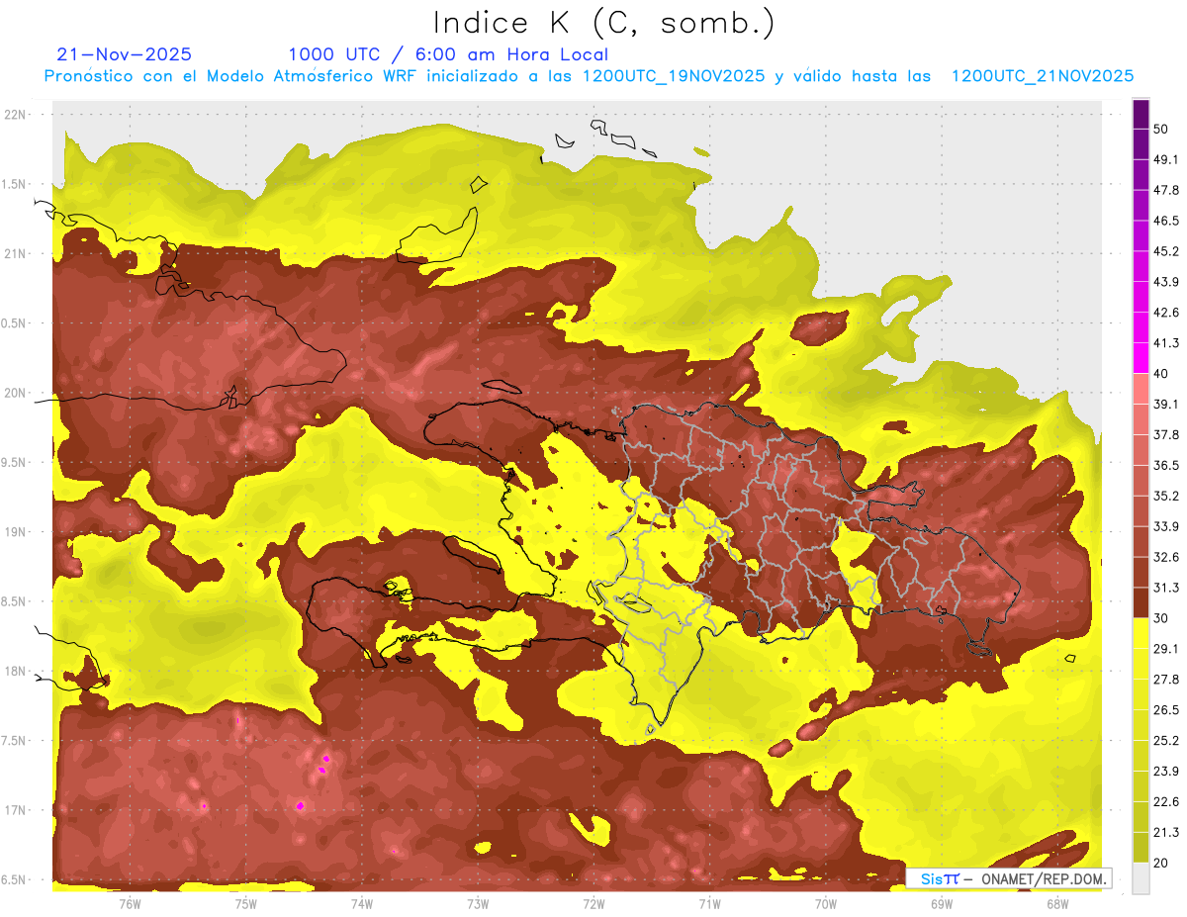Viewport: 1187px width, 917px height.
Task: Click the "76W" longitude label
Action: pyautogui.click(x=130, y=902)
